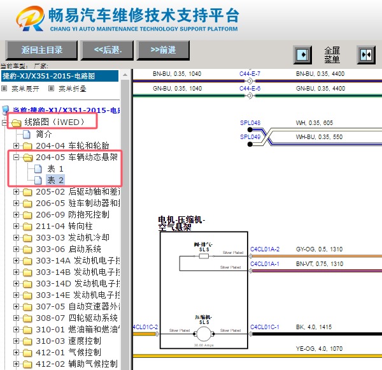Click the 211-04 转向柱 folder icon
This screenshot has width=382, height=370.
point(27,226)
